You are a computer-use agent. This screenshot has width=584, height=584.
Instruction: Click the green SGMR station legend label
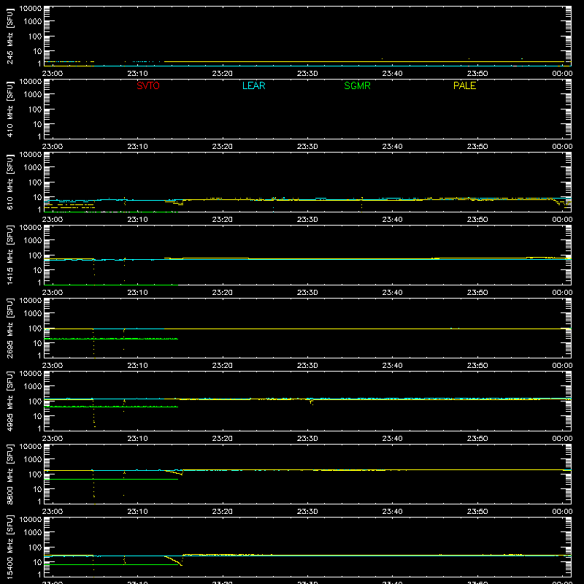click(357, 85)
